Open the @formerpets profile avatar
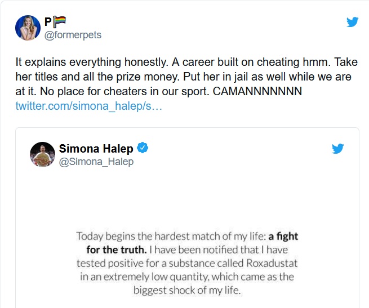Screen dimensions: 369x308 click(28, 28)
